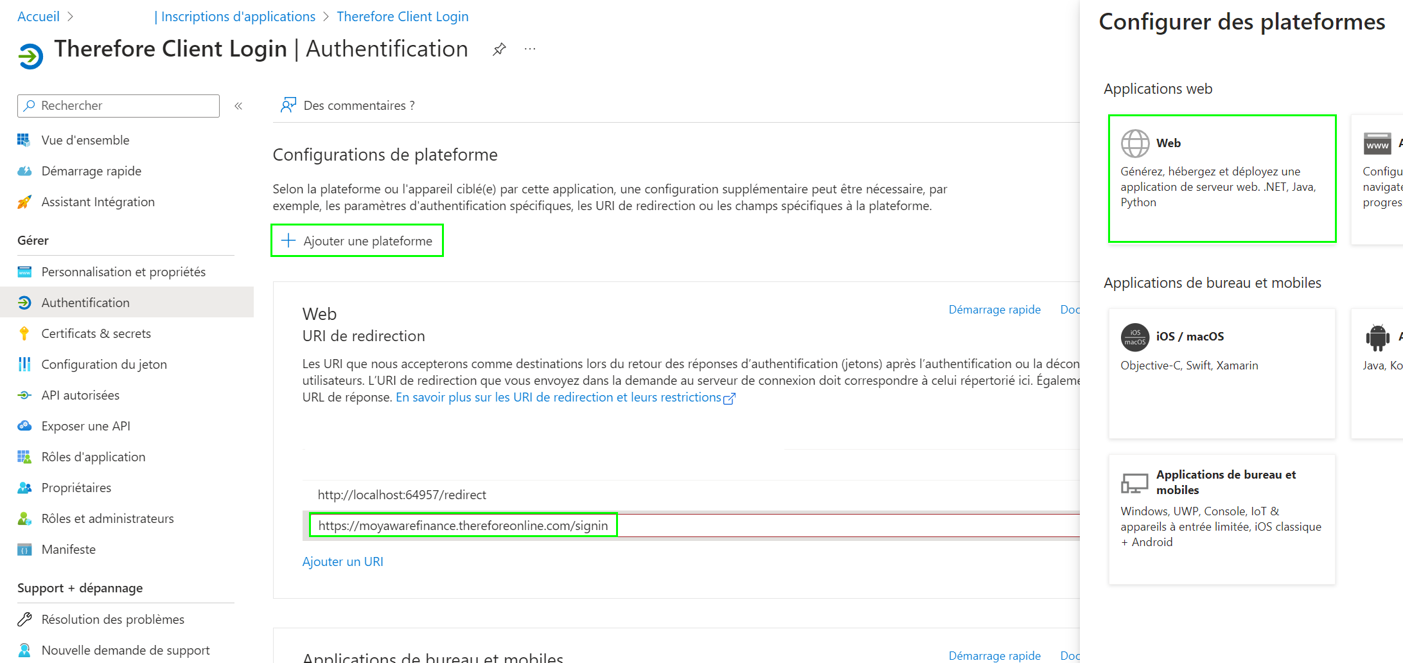Screen dimensions: 1403x663
Task: Choose the Web platform card
Action: [1222, 179]
